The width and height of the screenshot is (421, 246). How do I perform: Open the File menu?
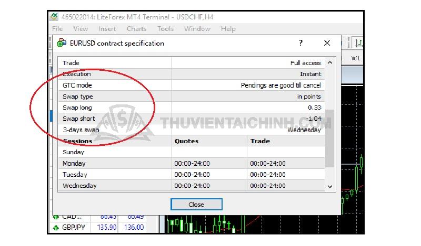[57, 29]
